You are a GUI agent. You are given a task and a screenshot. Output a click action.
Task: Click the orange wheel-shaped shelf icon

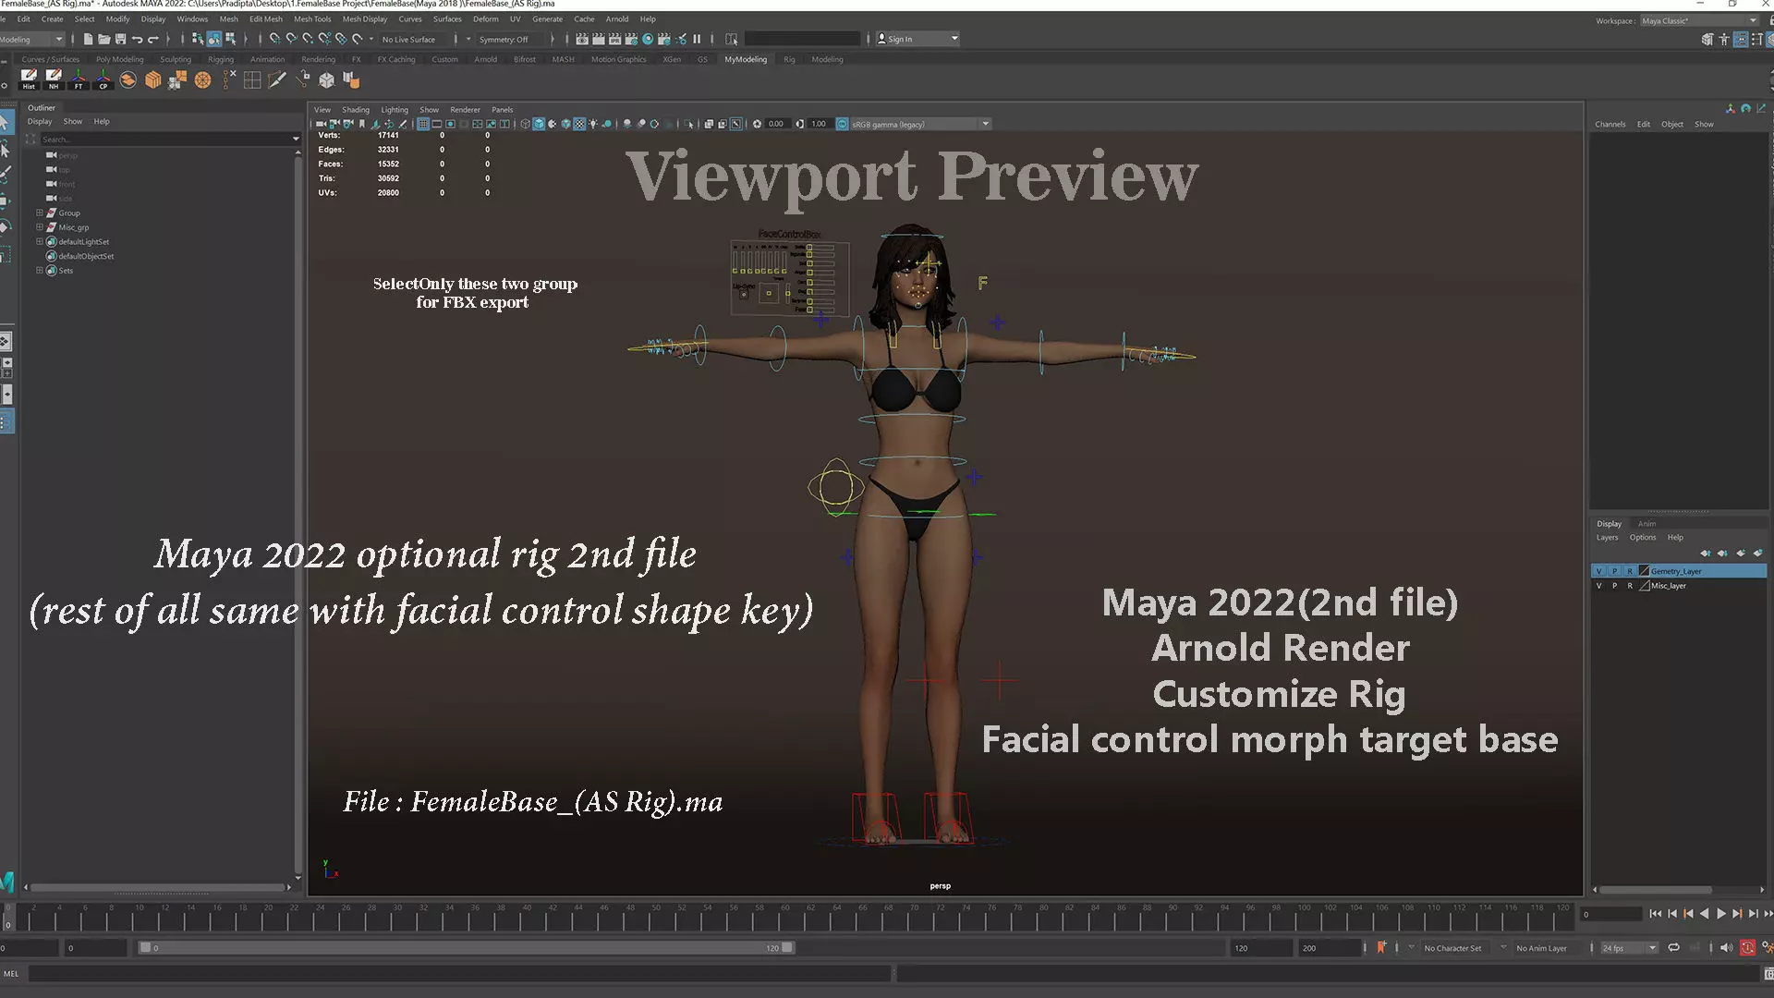tap(202, 79)
